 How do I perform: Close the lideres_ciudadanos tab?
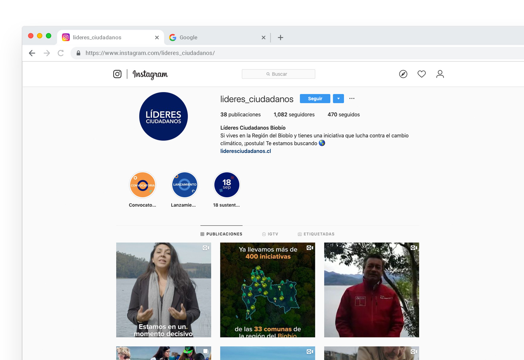pos(157,38)
